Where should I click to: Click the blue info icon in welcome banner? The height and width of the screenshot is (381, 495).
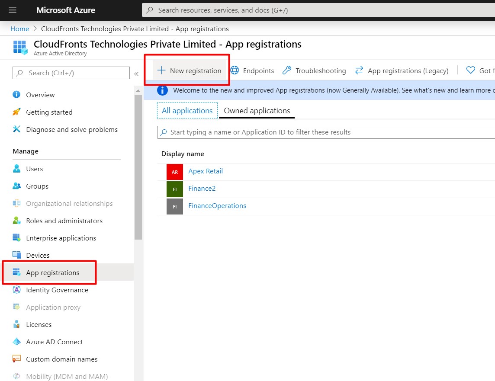coord(162,90)
